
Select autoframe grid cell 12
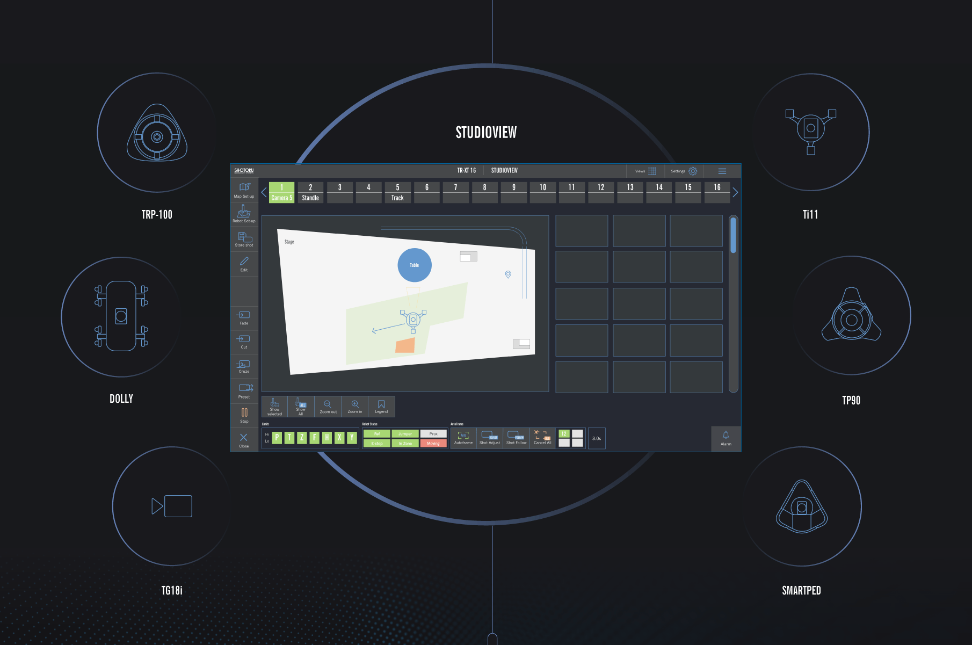(564, 433)
